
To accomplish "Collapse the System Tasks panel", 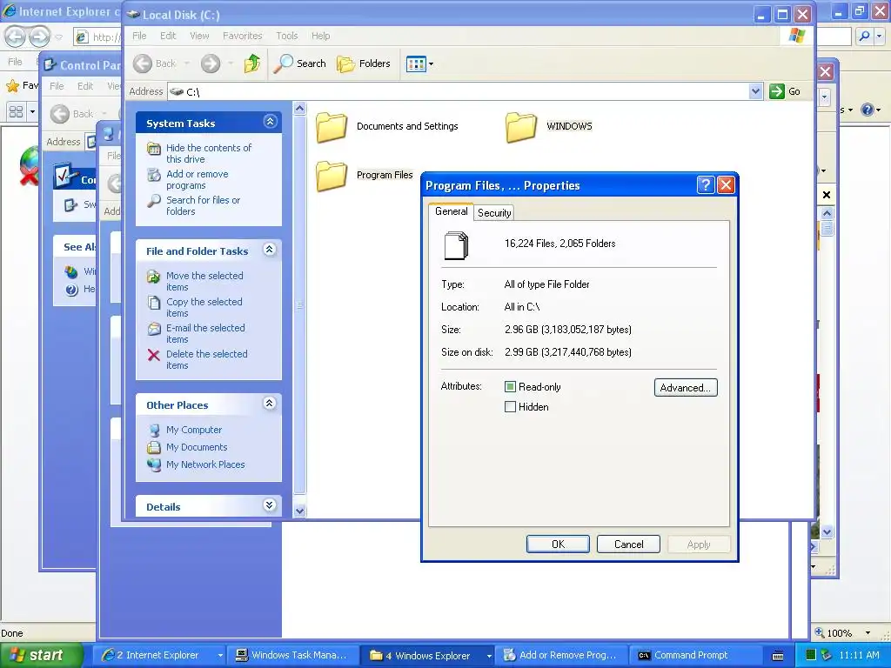I will click(x=270, y=122).
